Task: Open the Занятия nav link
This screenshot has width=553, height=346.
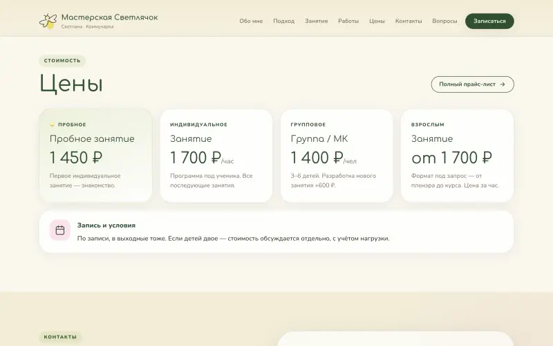Action: point(317,21)
